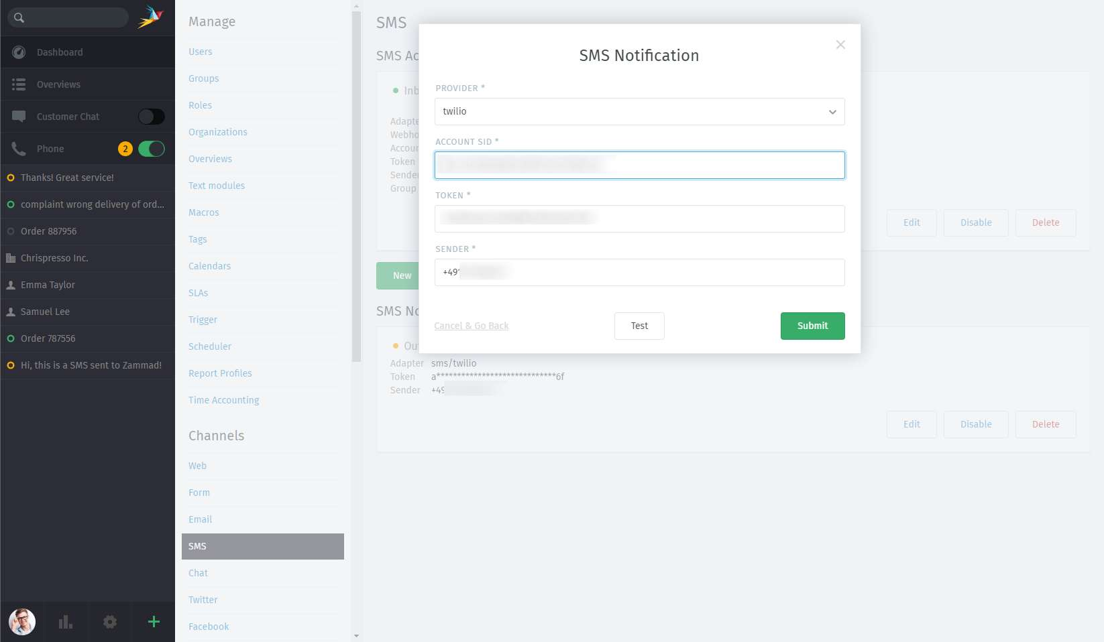Disable the SMS notification entry

click(976, 424)
